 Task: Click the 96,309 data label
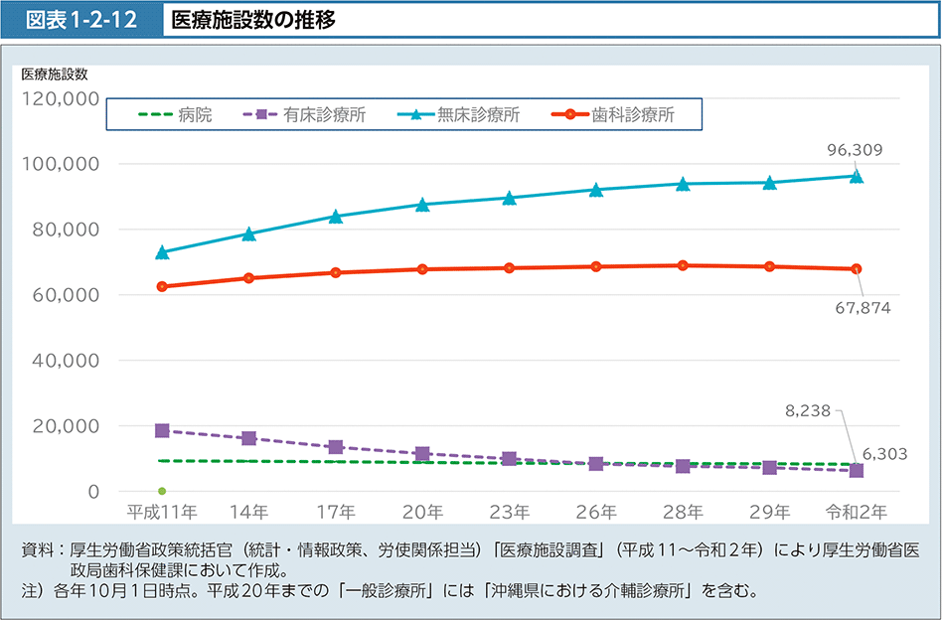pos(855,151)
